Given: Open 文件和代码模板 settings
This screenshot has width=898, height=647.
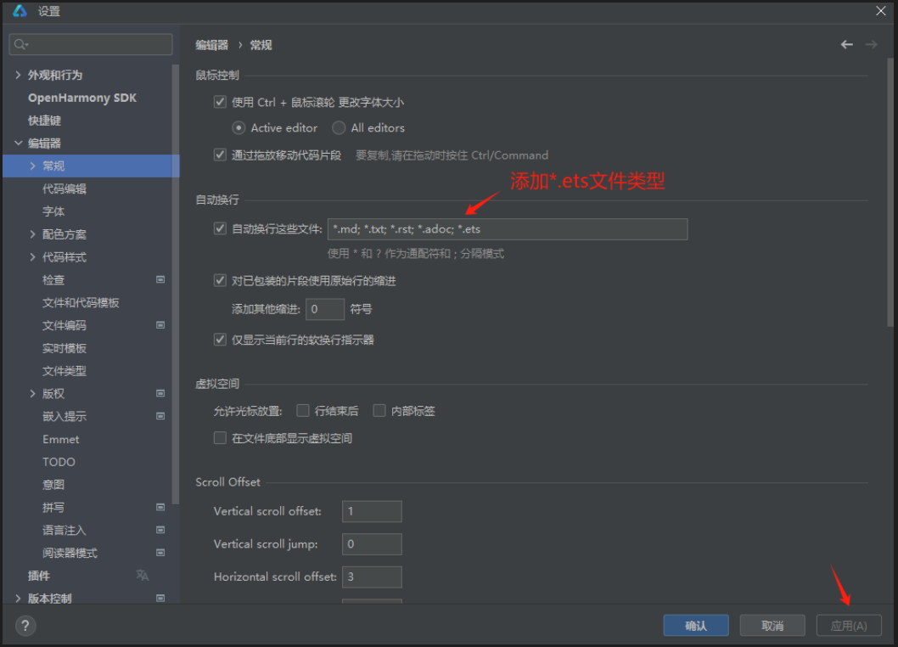Looking at the screenshot, I should click(x=81, y=302).
